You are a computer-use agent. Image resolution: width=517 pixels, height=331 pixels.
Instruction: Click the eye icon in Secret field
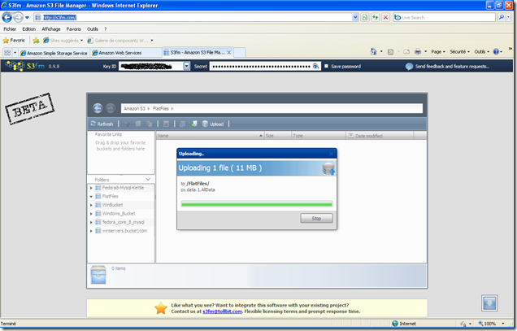(x=315, y=66)
